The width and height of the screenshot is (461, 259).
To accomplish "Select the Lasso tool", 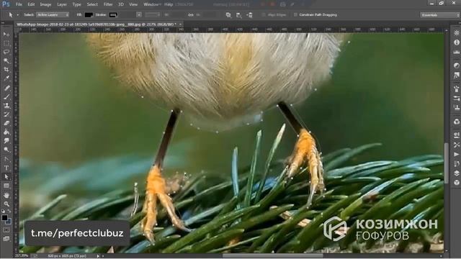I will [x=6, y=52].
